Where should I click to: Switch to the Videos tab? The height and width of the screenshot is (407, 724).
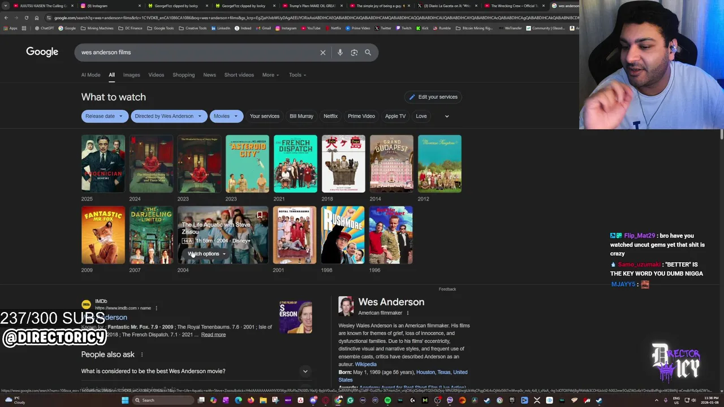156,75
